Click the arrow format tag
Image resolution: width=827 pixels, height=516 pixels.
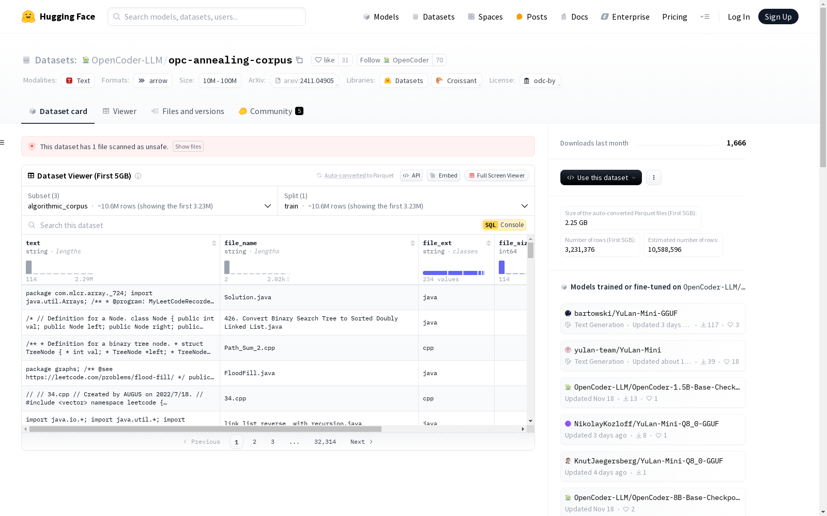pos(153,80)
